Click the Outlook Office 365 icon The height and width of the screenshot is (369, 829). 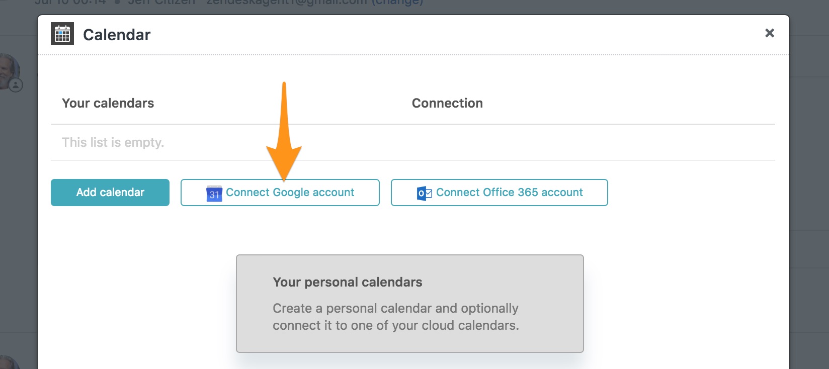point(425,193)
